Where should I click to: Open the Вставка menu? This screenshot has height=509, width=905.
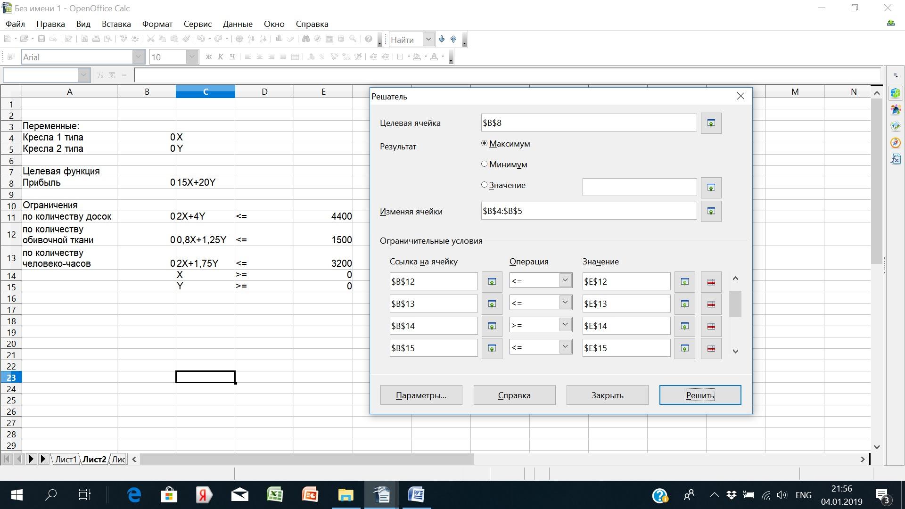pos(116,24)
